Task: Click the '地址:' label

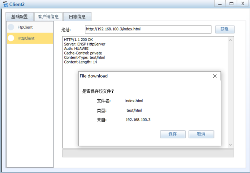Action: point(66,30)
